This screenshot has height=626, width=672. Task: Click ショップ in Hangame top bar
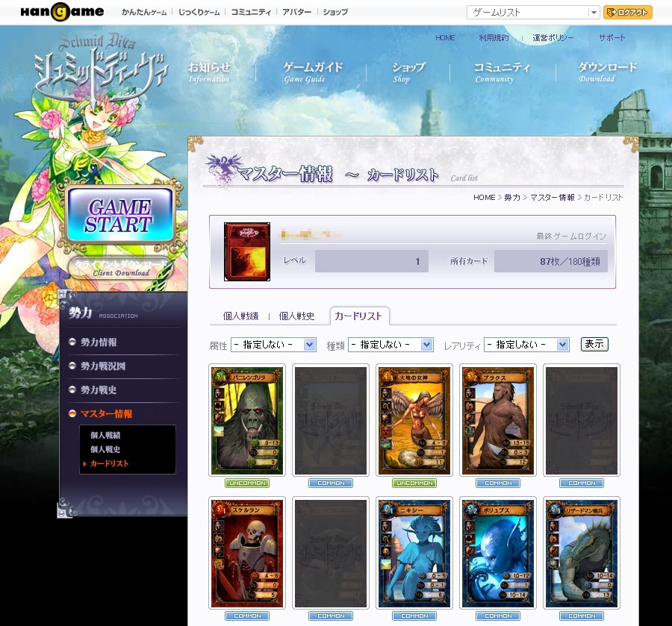pos(335,12)
